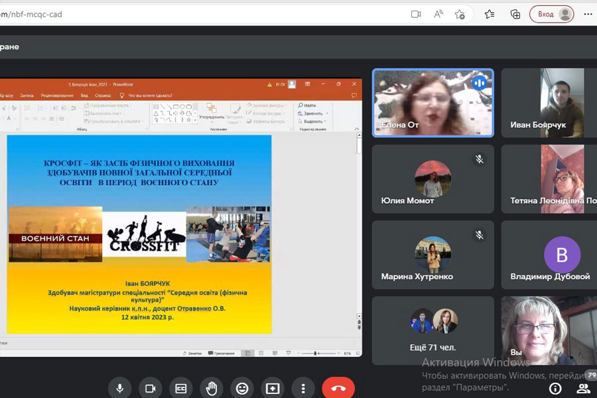Mute the microphone in the call bar
597x398 pixels.
pyautogui.click(x=120, y=388)
